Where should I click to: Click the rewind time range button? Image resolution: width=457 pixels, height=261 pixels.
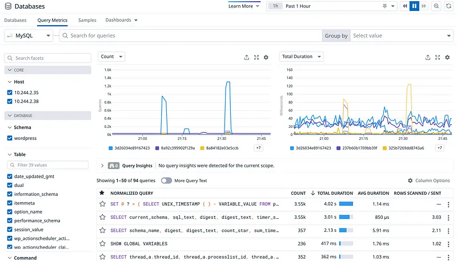click(x=405, y=6)
